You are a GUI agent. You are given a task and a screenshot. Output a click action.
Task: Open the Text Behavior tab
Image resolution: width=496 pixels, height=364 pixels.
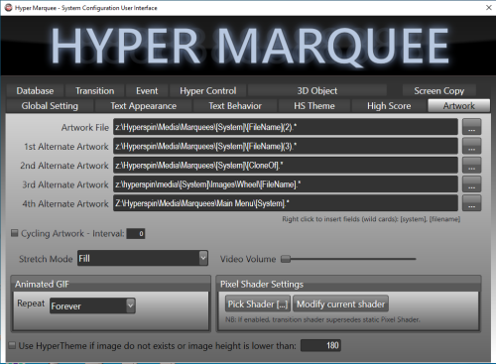[x=235, y=106]
